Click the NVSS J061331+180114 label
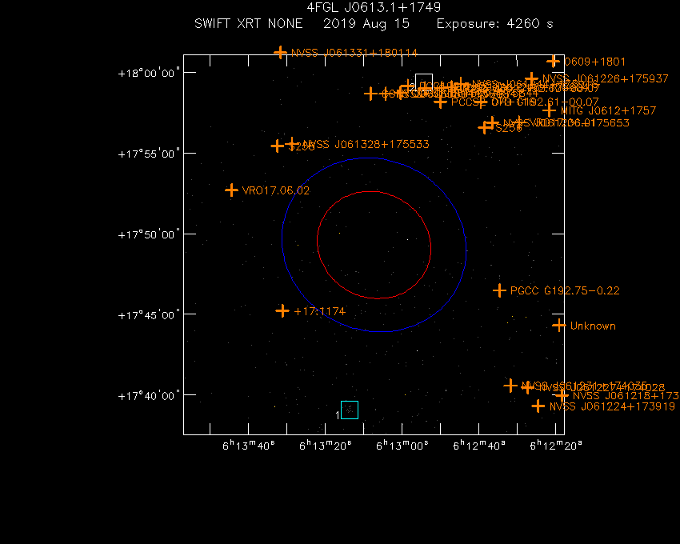680x544 pixels. [354, 53]
